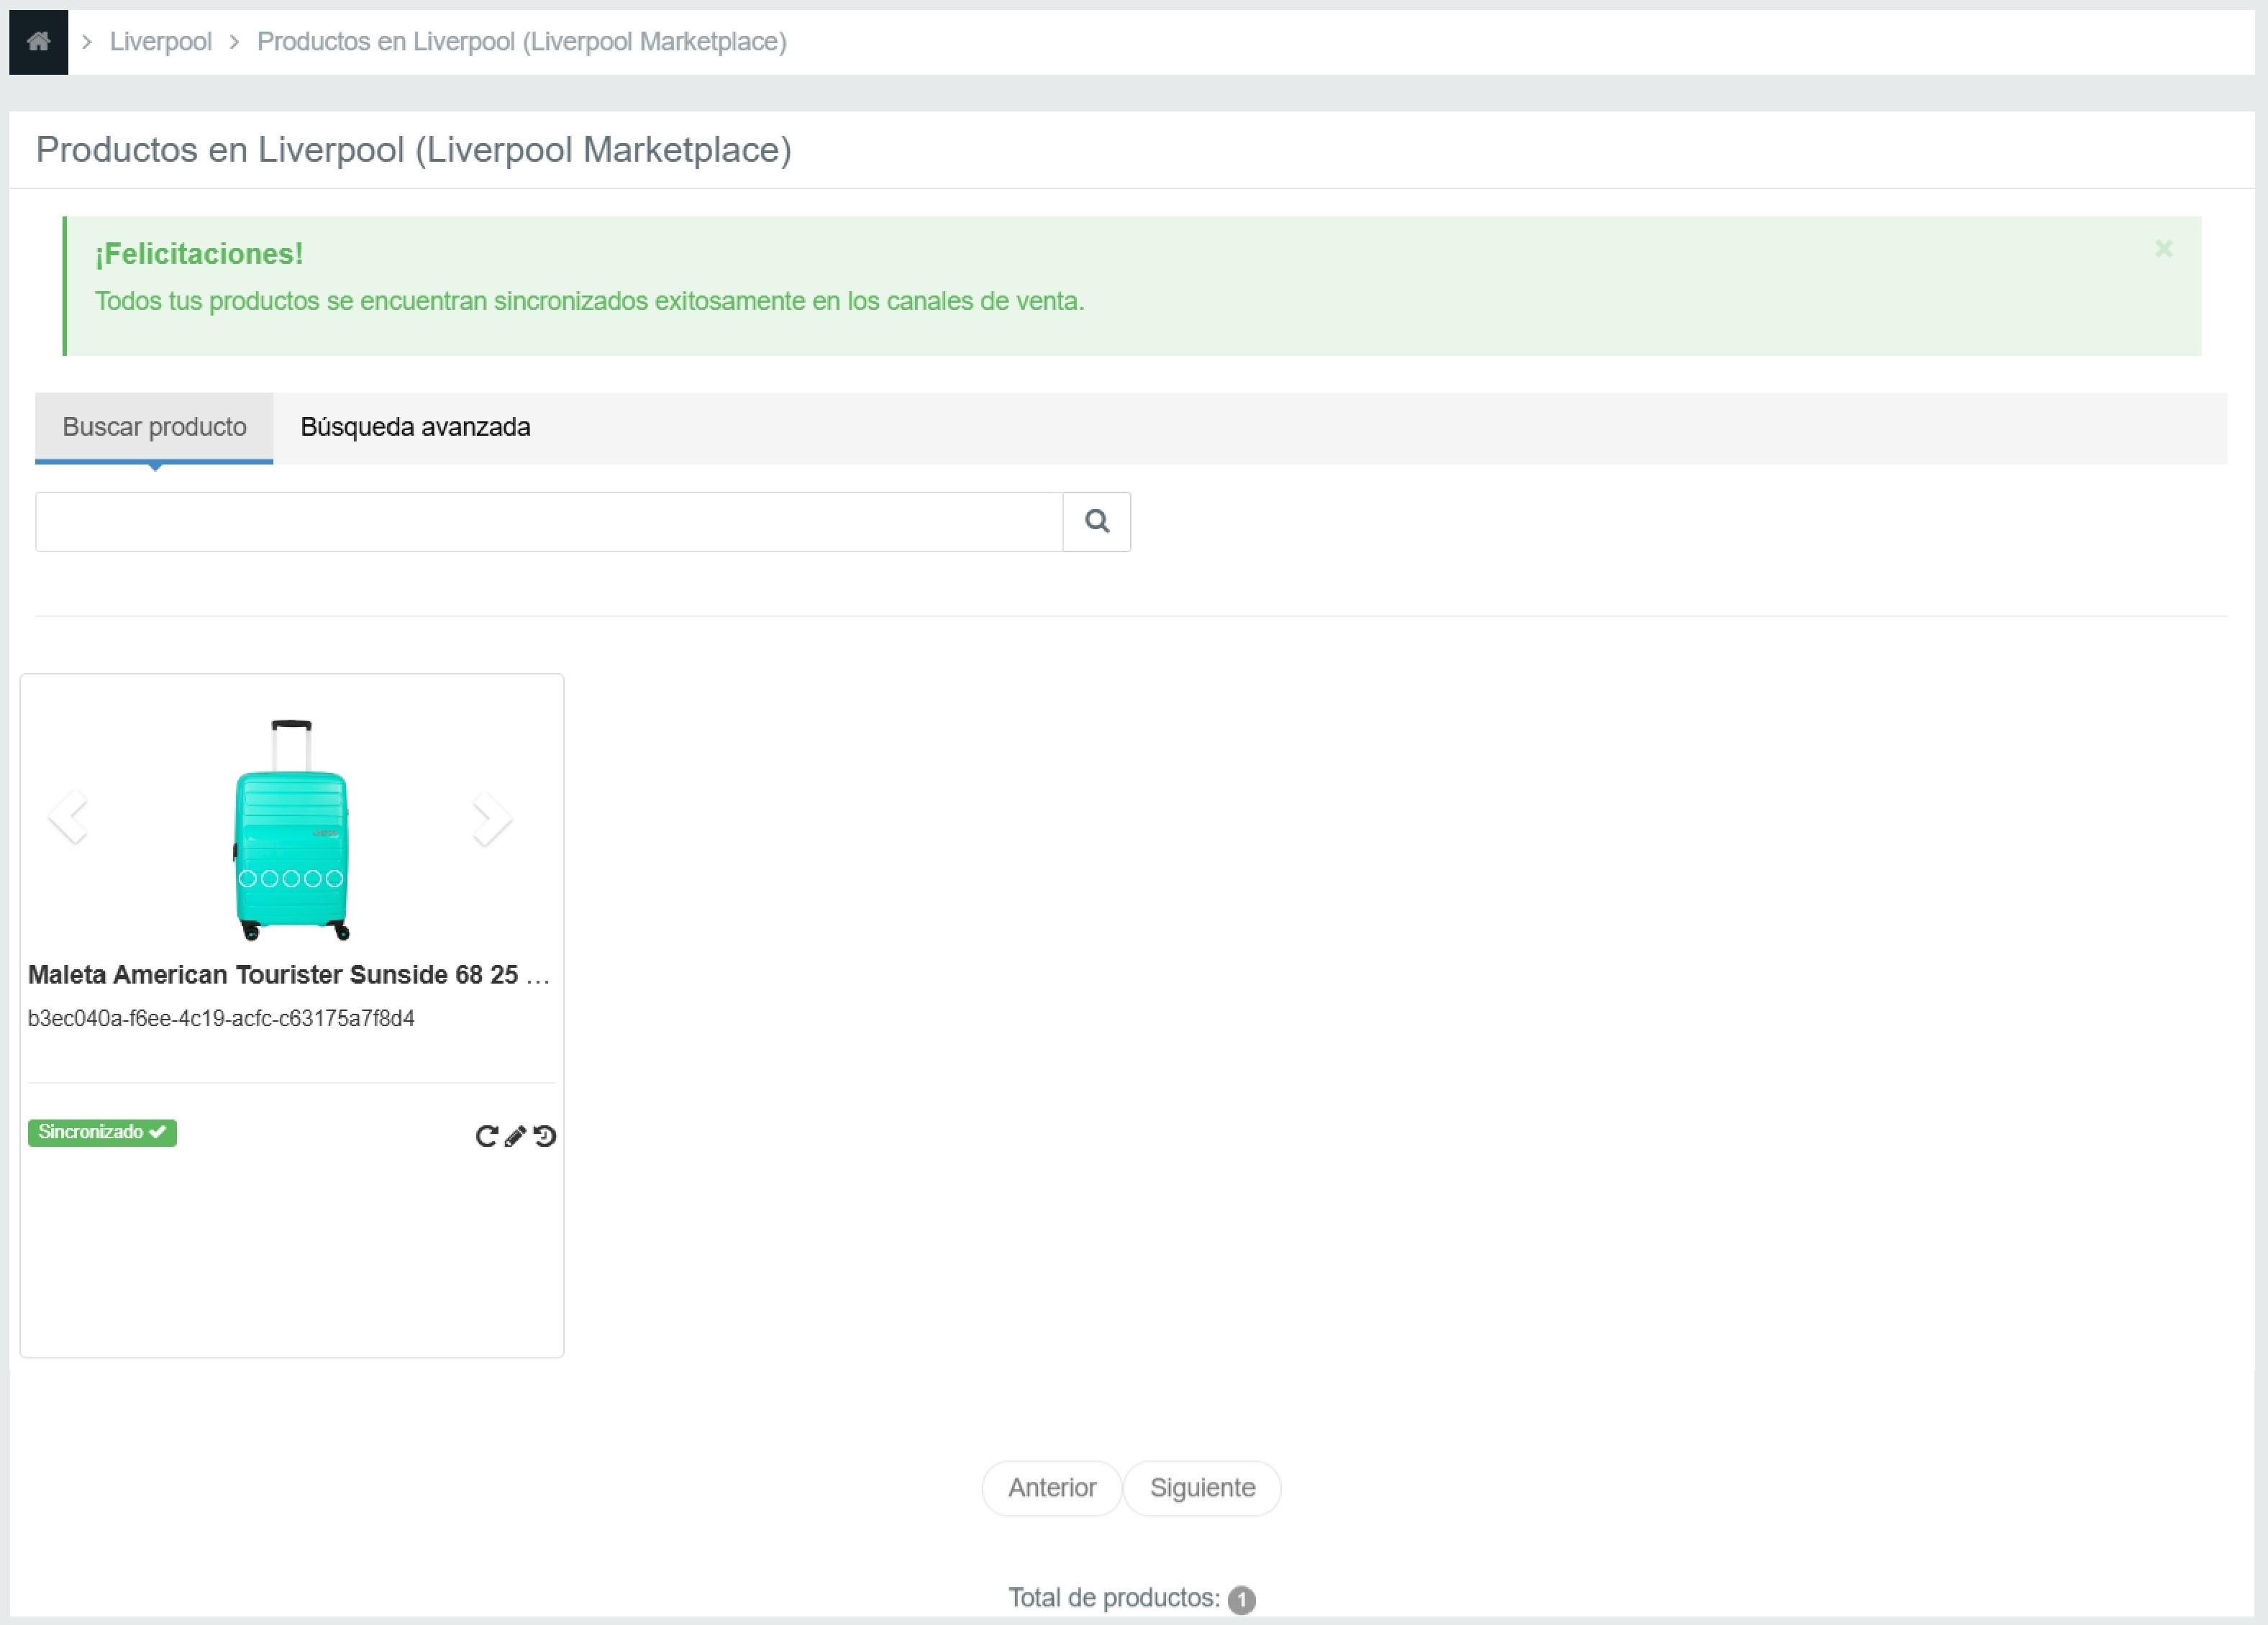The height and width of the screenshot is (1625, 2268).
Task: Click the ¡Felicitaciones! heading text
Action: 199,254
